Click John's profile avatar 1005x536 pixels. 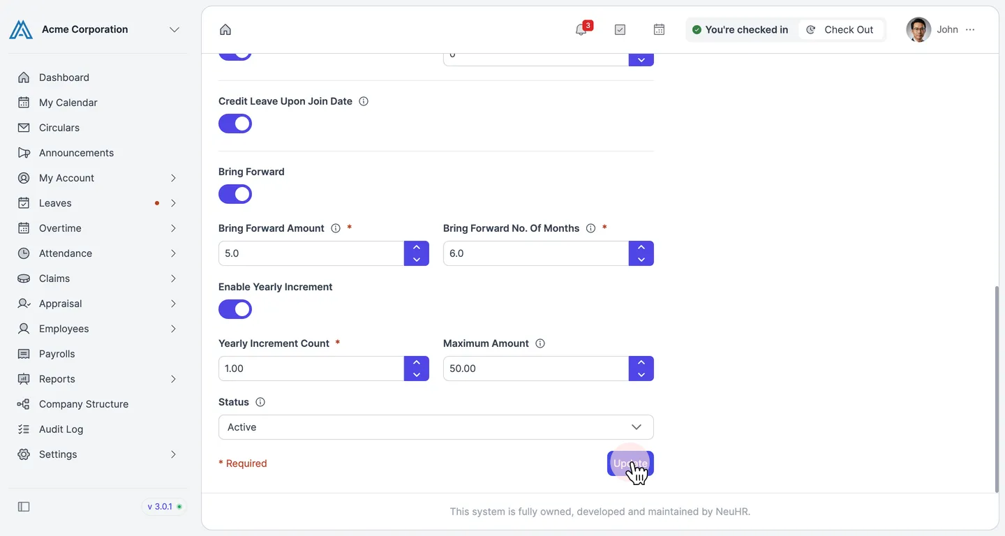click(918, 29)
